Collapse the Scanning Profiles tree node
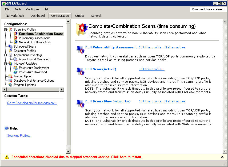228x167 pixels. point(6,30)
